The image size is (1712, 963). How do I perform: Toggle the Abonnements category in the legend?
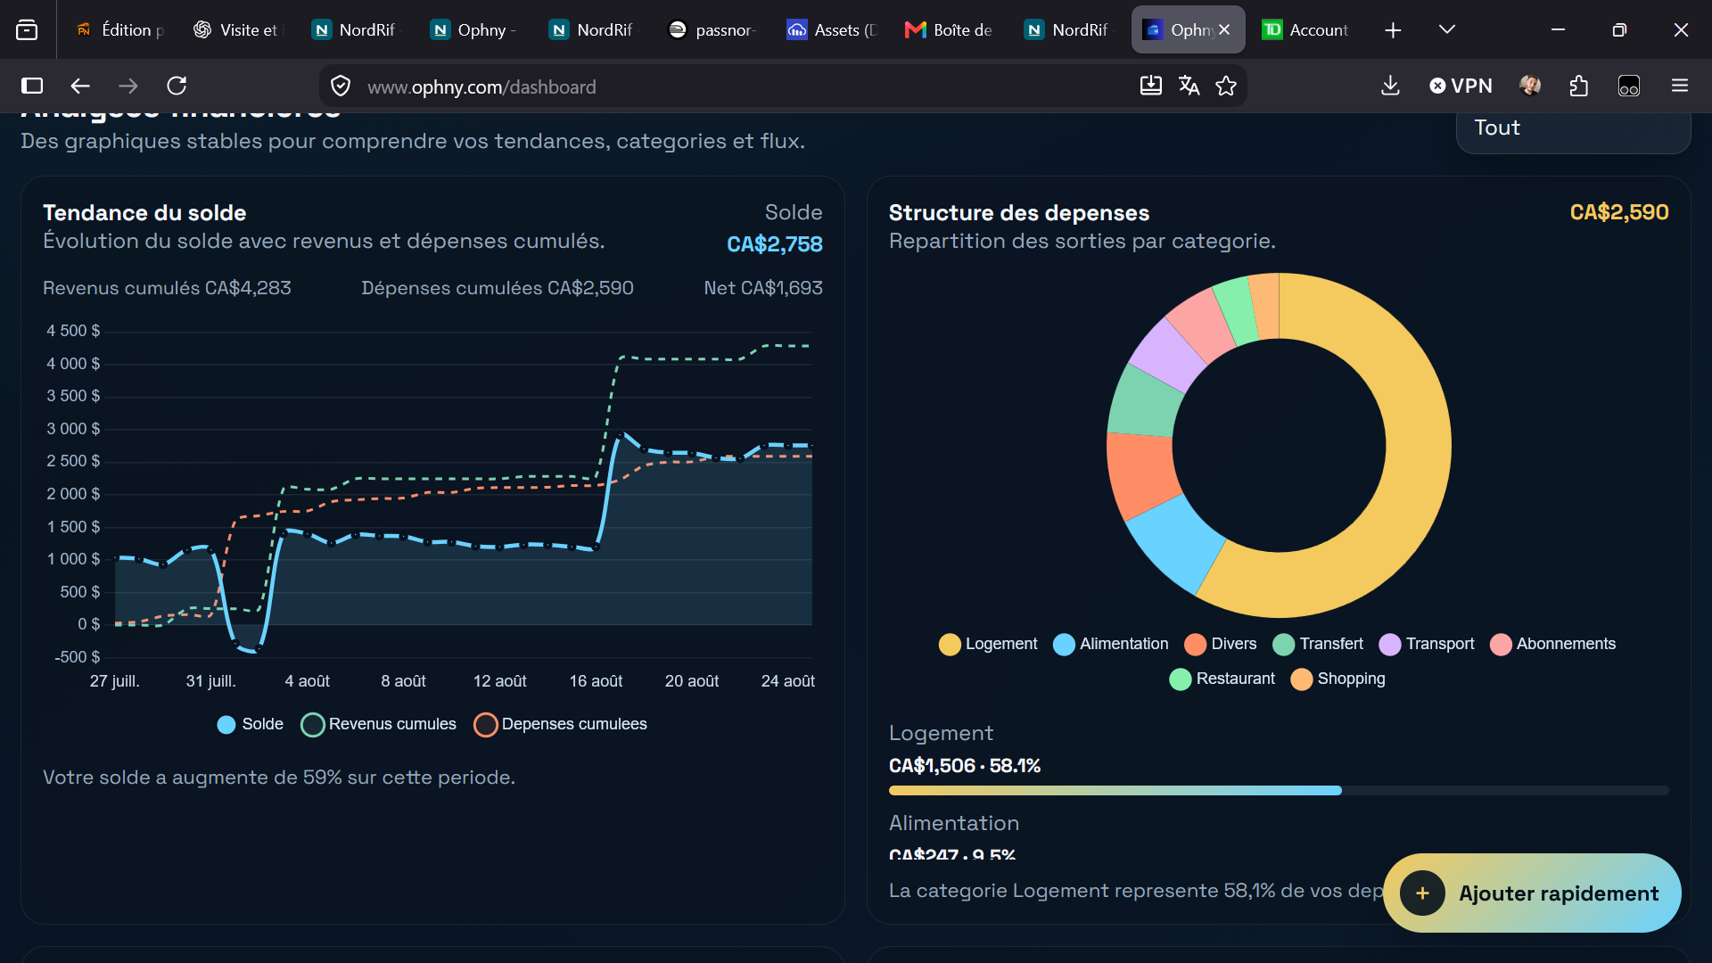1552,644
